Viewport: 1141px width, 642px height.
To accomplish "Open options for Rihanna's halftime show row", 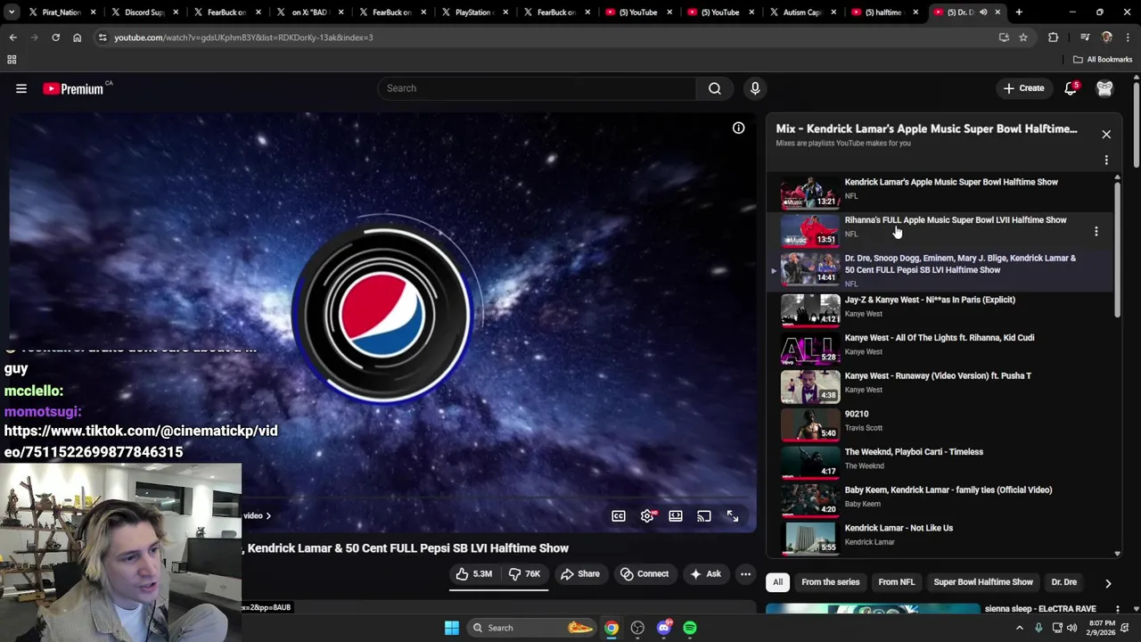I will point(1096,232).
